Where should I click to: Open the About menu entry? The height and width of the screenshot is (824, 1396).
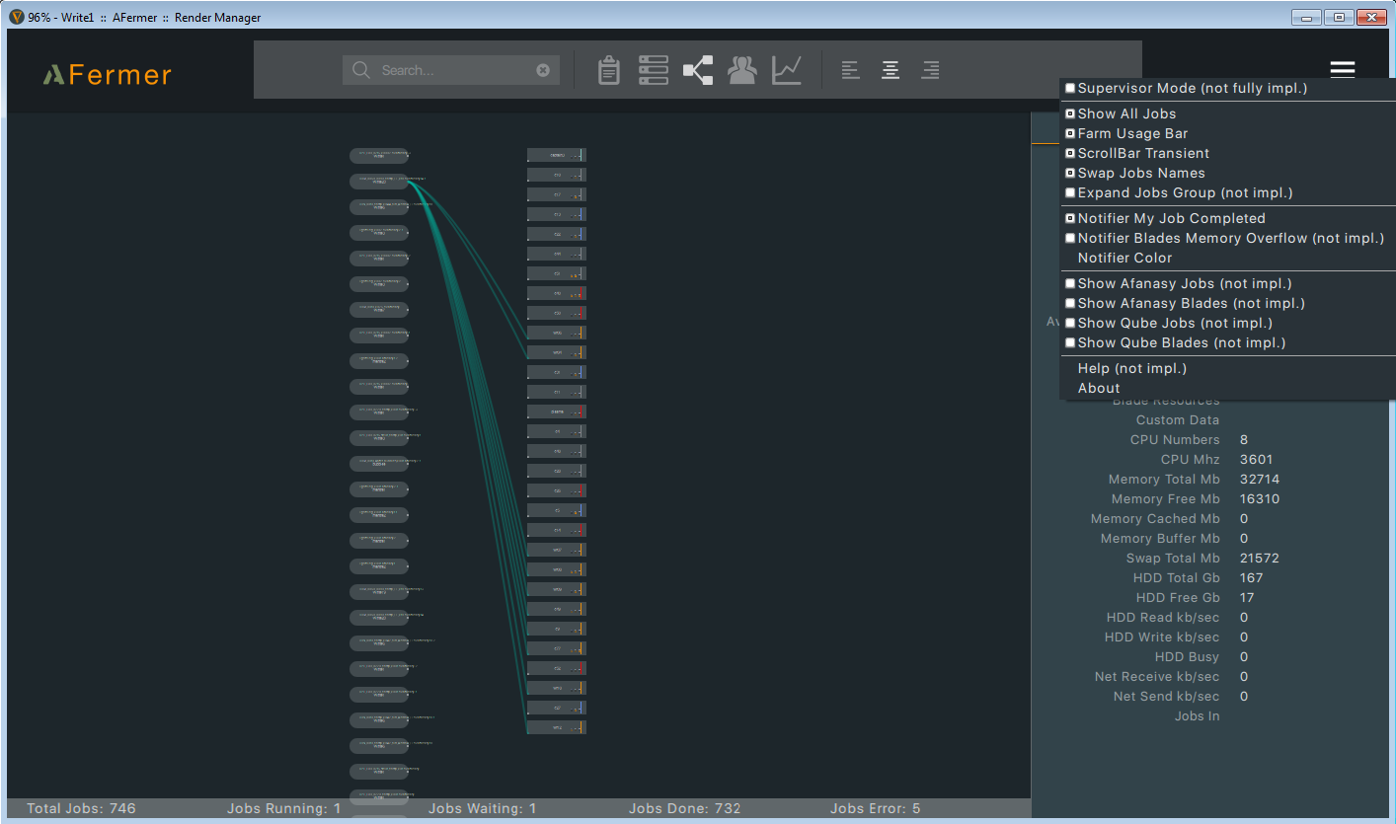pos(1099,388)
